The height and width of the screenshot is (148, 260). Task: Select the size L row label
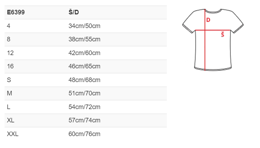[x=9, y=107]
